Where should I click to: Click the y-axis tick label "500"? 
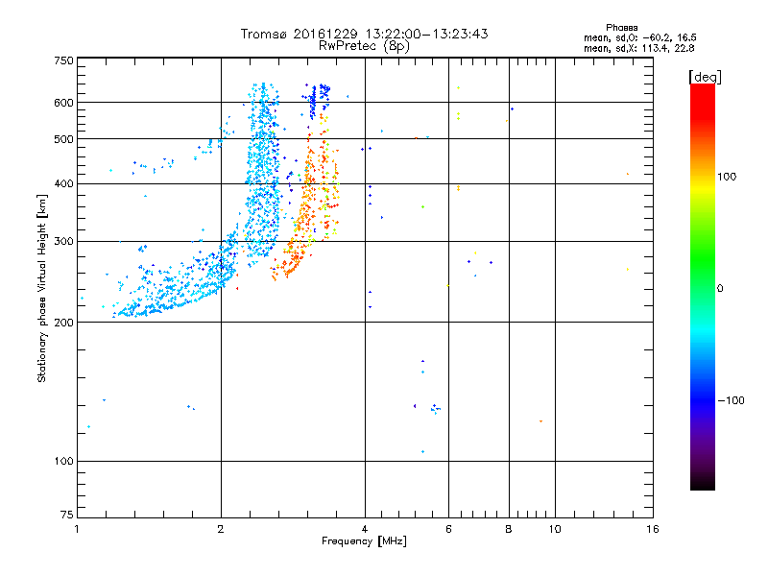click(x=63, y=139)
